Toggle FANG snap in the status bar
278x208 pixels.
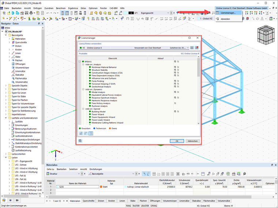point(128,206)
